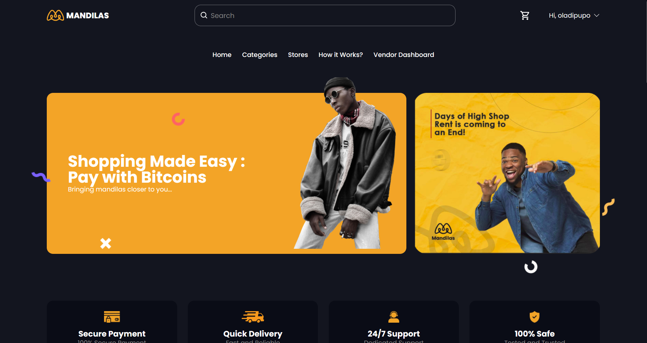
Task: Click the 100% Safe shield icon
Action: 534,317
